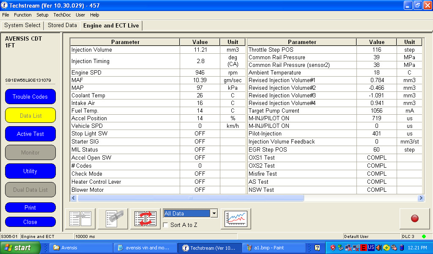The image size is (433, 254).
Task: Click the Windows Start button
Action: (20, 248)
